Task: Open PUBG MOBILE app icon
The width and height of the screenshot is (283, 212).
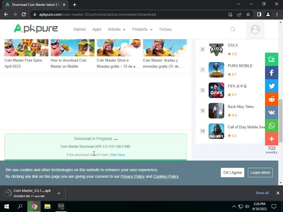Action: click(x=216, y=70)
